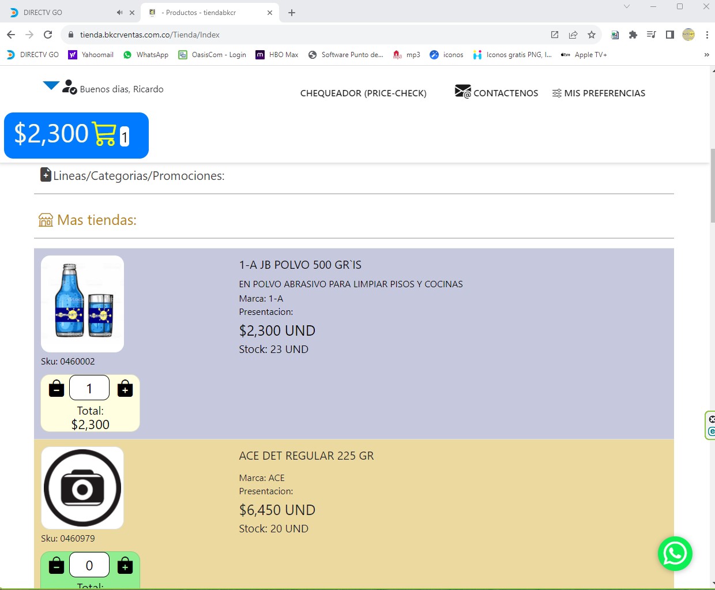The width and height of the screenshot is (715, 590).
Task: Open the OasisCom - Login bookmark
Action: coord(212,55)
